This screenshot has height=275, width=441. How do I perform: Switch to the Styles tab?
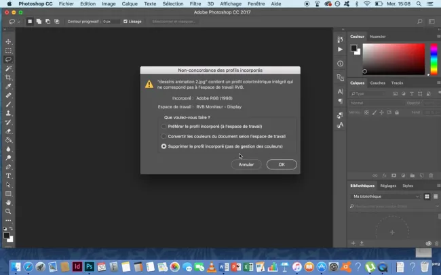click(x=408, y=186)
